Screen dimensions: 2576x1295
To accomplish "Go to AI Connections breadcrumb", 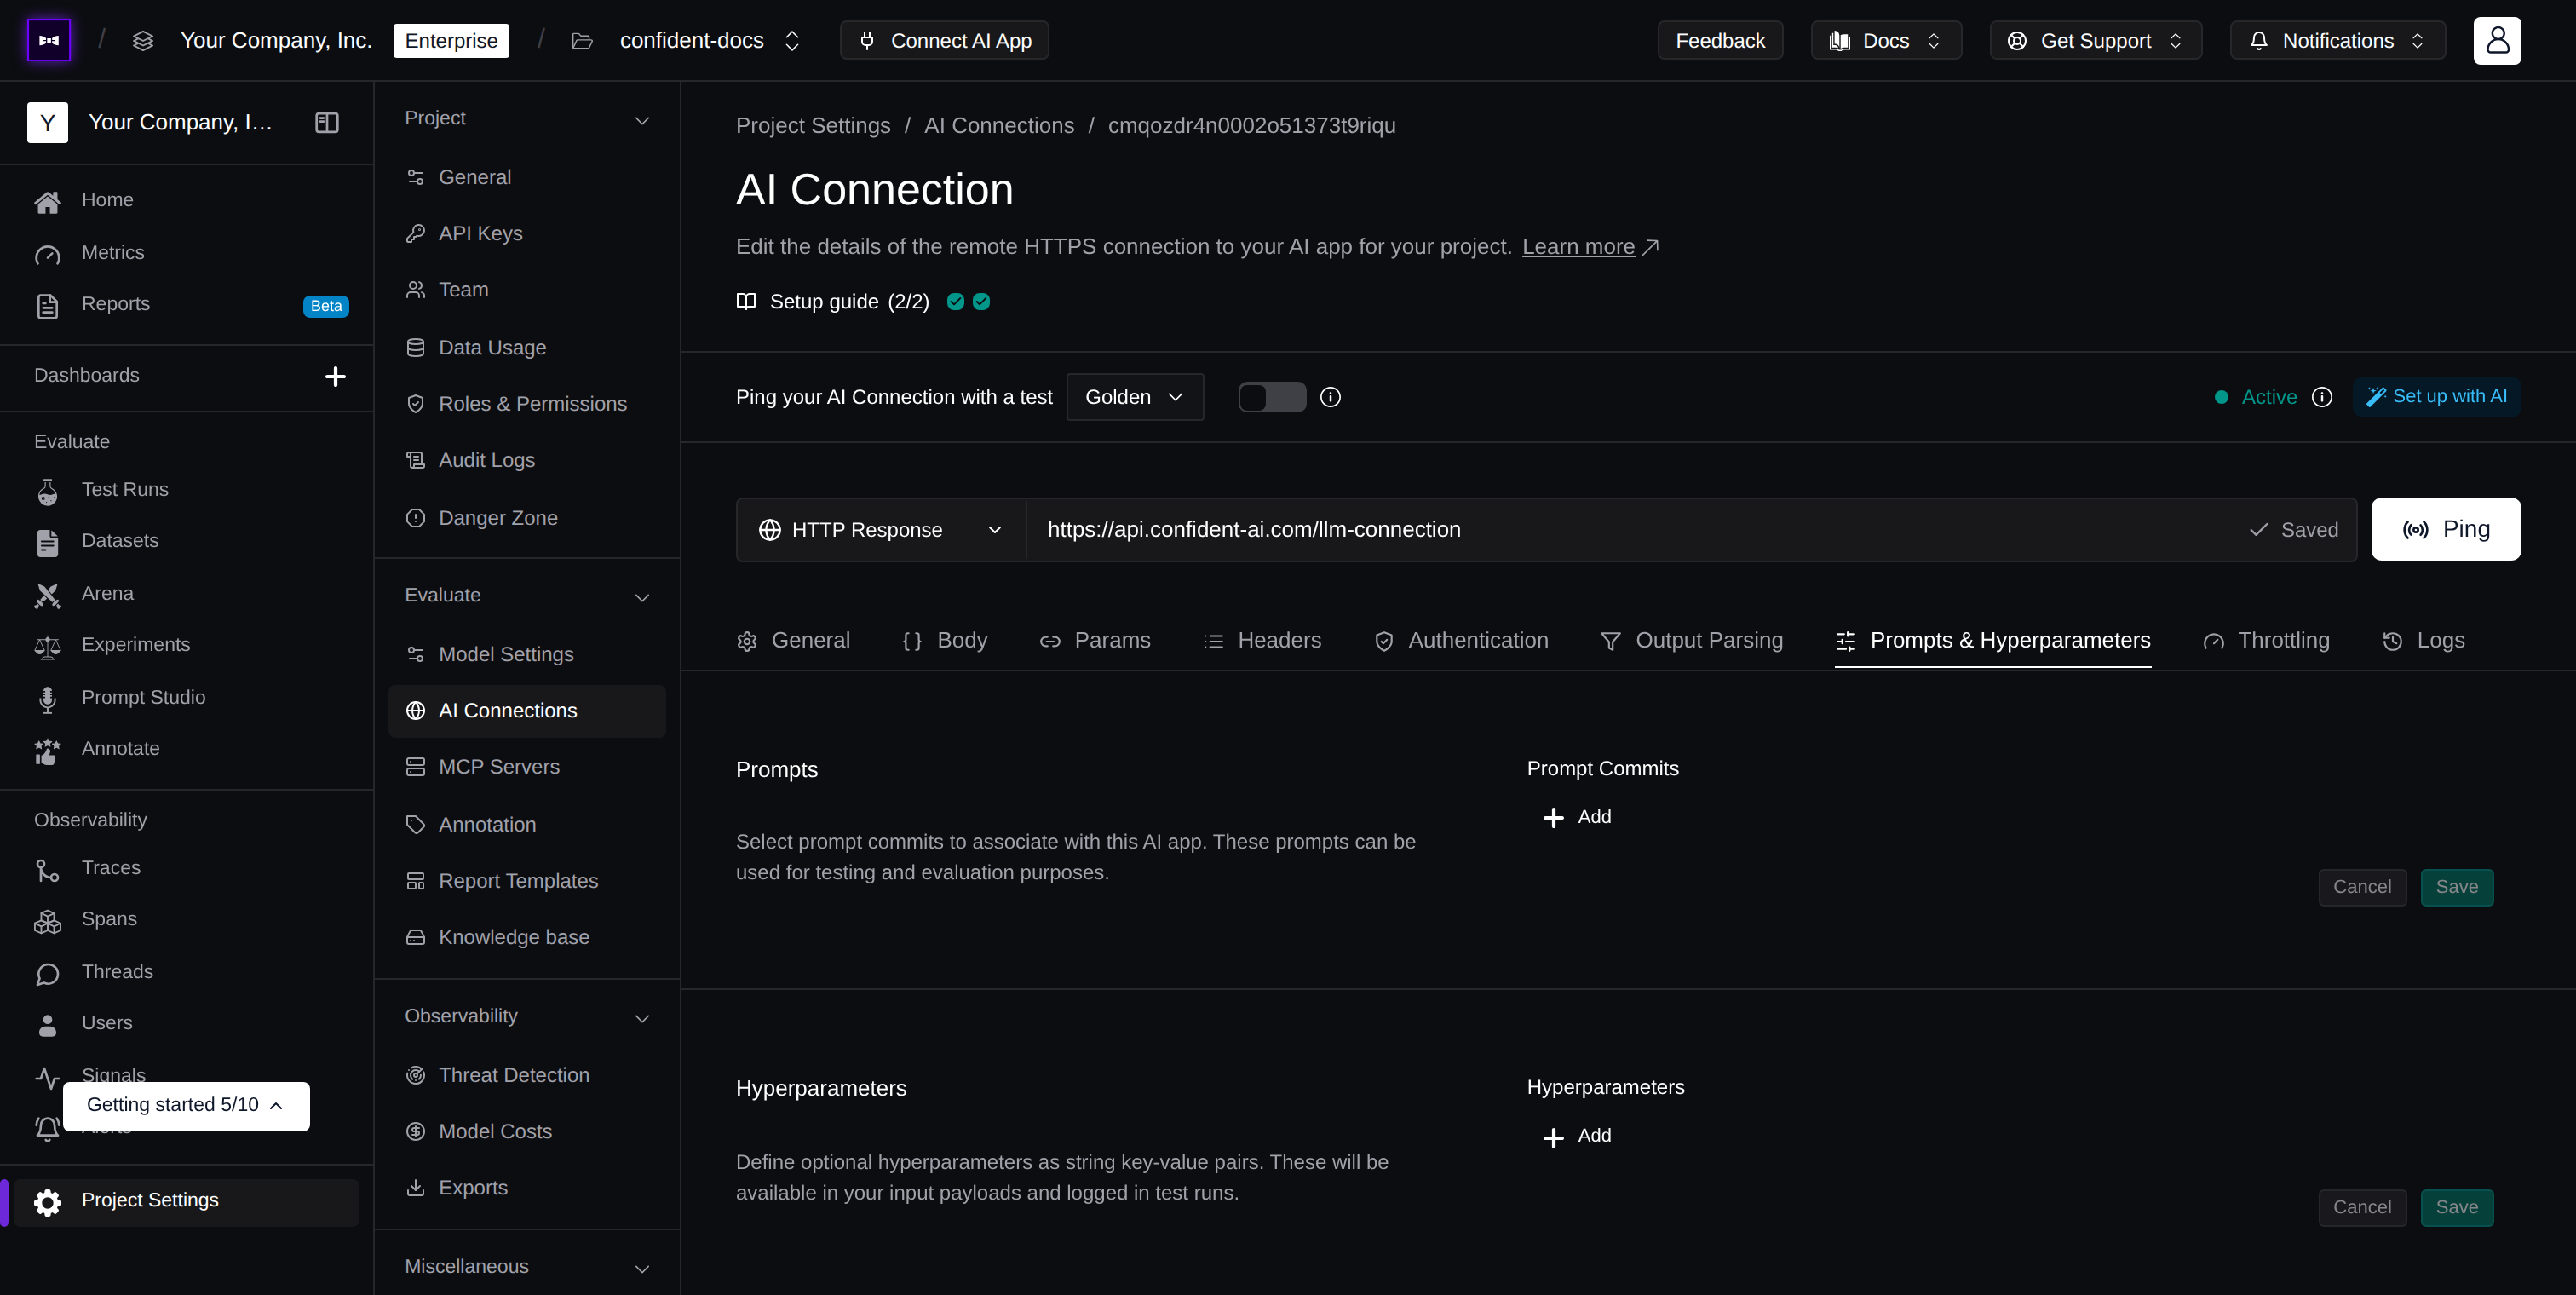I will [999, 126].
